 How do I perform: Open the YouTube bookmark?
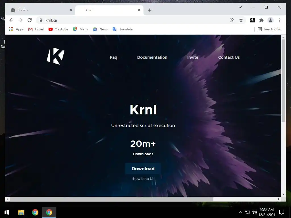[x=58, y=29]
